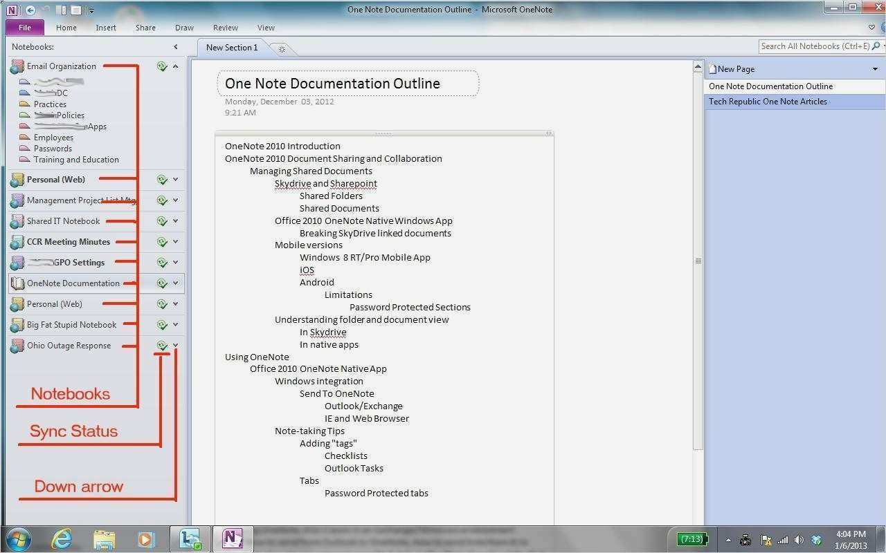Viewport: 886px width, 553px height.
Task: Open Windows Explorer from the taskbar
Action: pyautogui.click(x=104, y=538)
